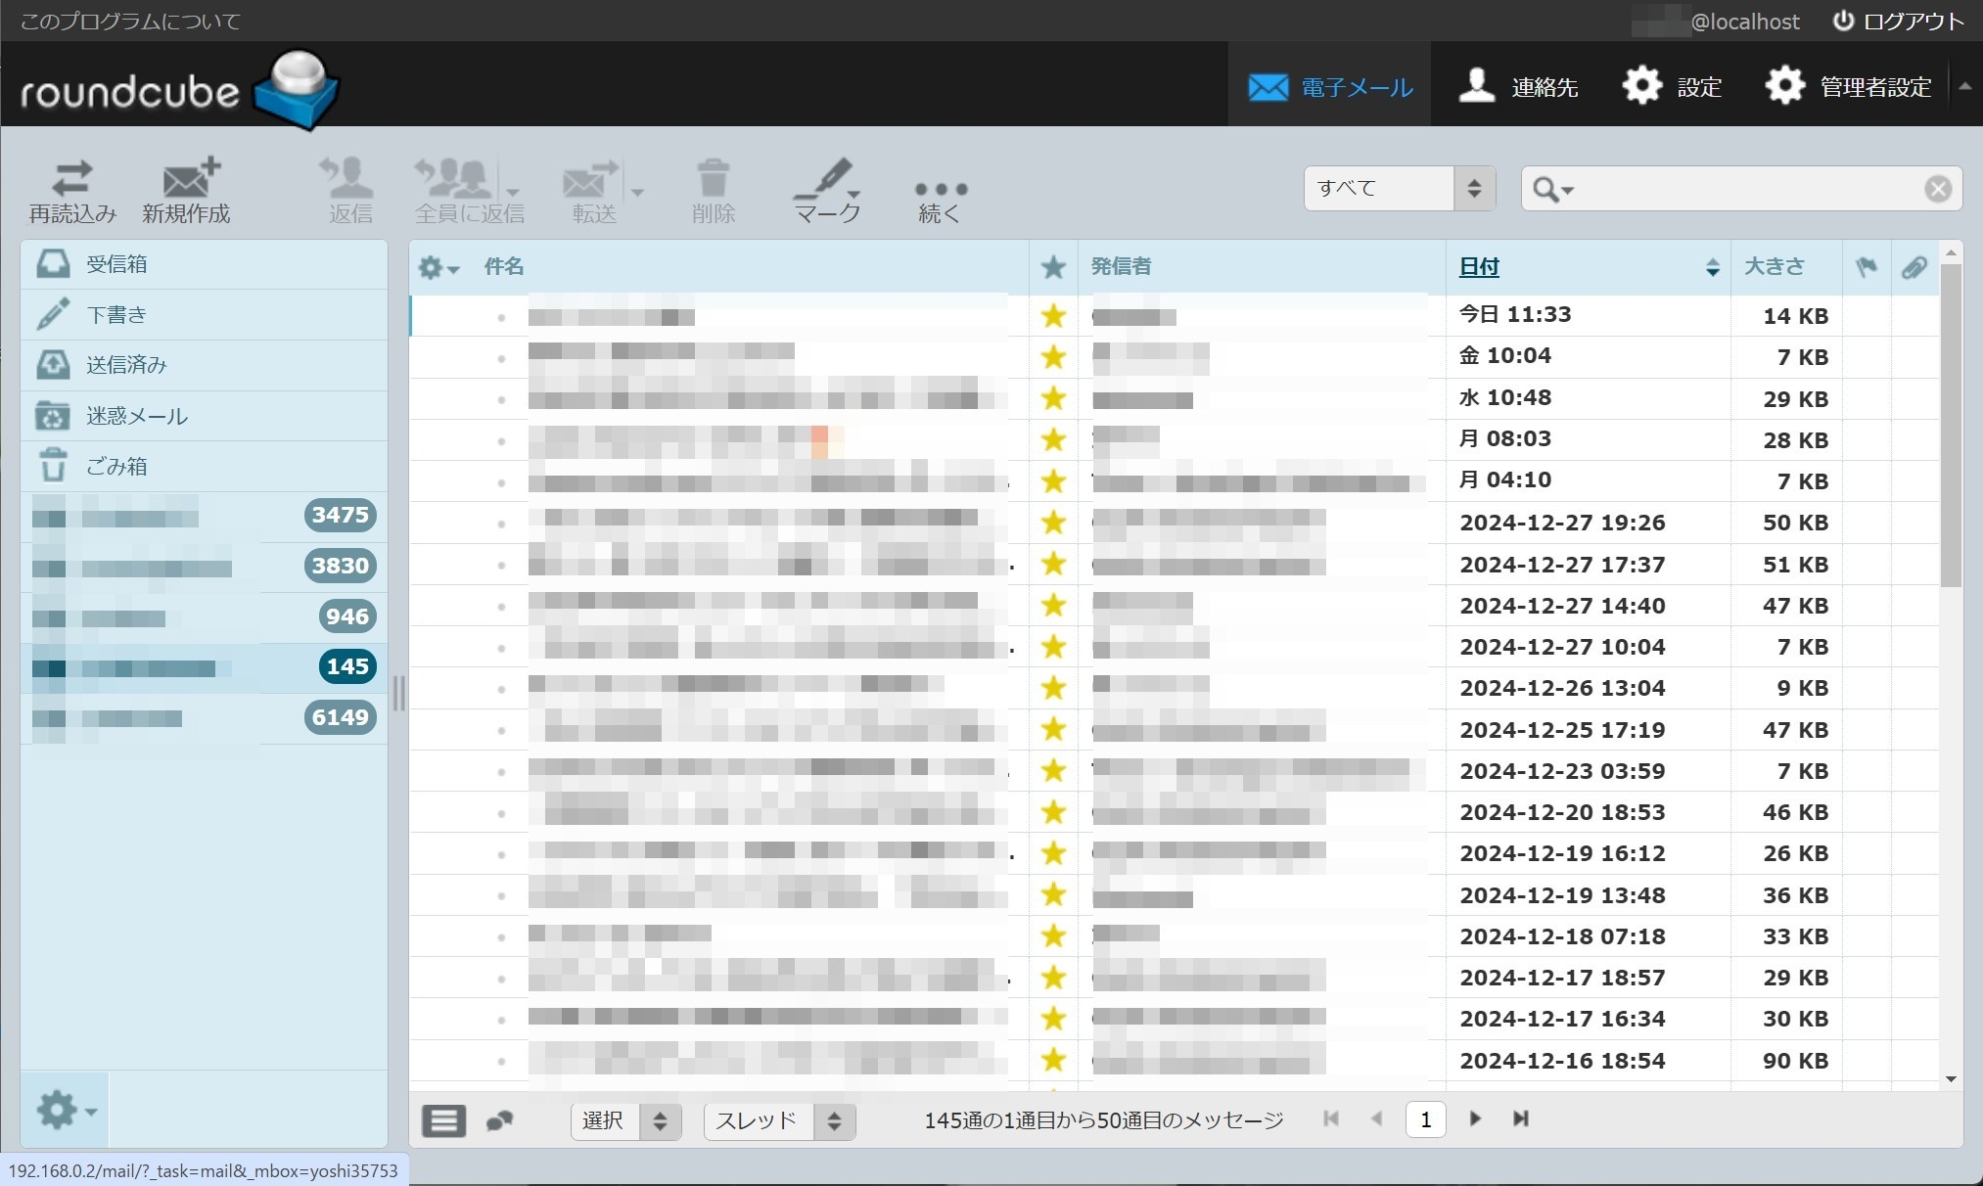Switch to list view icon in footer
Viewport: 1983px width, 1186px height.
(443, 1120)
